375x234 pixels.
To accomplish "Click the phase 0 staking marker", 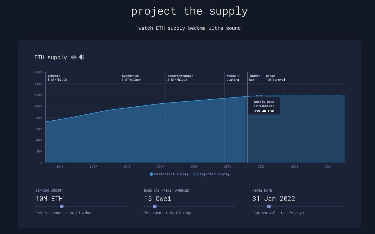I will 233,78.
